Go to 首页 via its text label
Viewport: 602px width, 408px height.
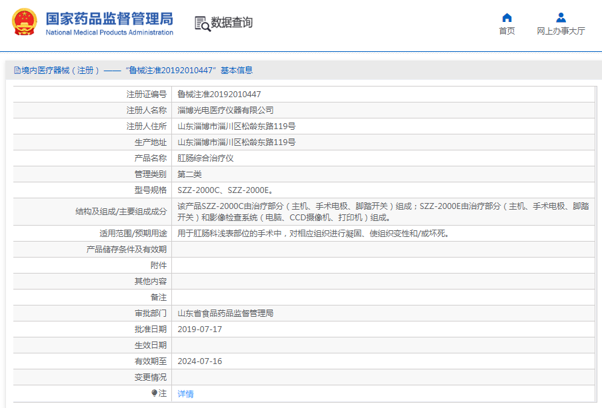[x=507, y=31]
